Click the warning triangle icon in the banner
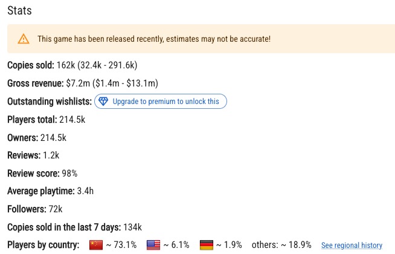The width and height of the screenshot is (395, 254). [23, 39]
